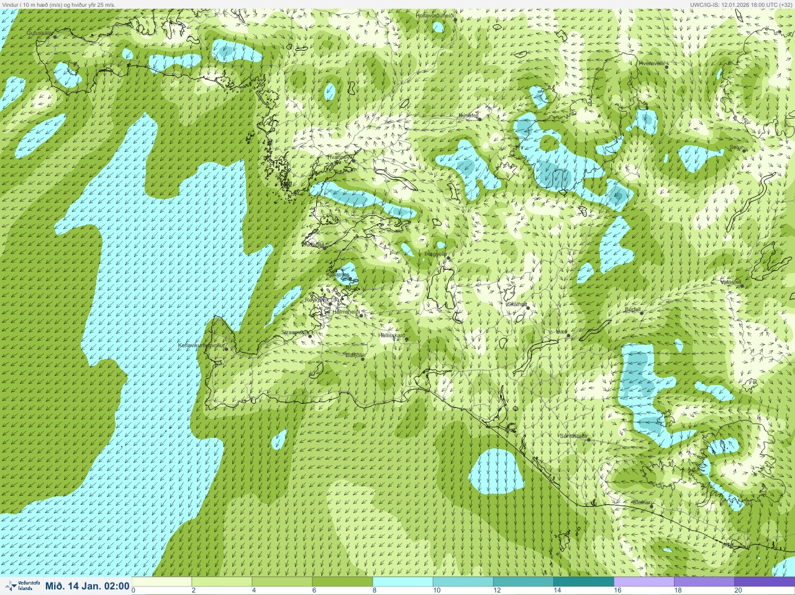The width and height of the screenshot is (795, 595).
Task: Pick the Bláfjöll station marker
Action: tap(363, 359)
